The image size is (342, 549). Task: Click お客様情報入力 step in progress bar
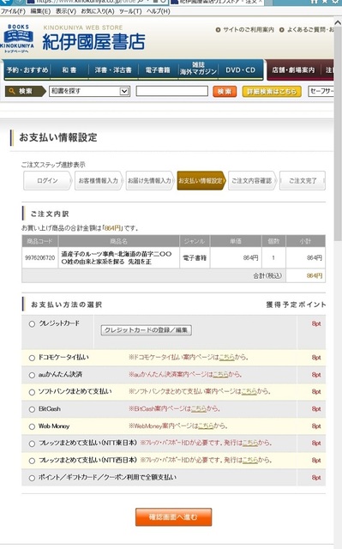[99, 181]
